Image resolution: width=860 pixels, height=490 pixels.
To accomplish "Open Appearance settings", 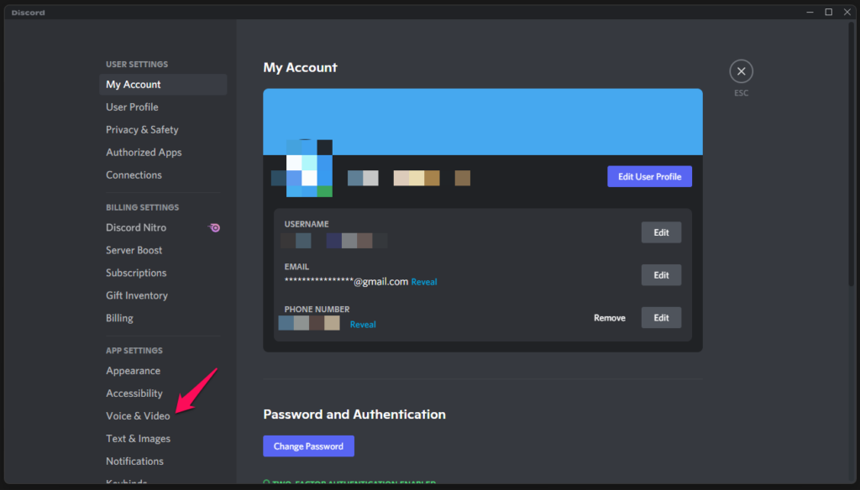I will click(133, 371).
